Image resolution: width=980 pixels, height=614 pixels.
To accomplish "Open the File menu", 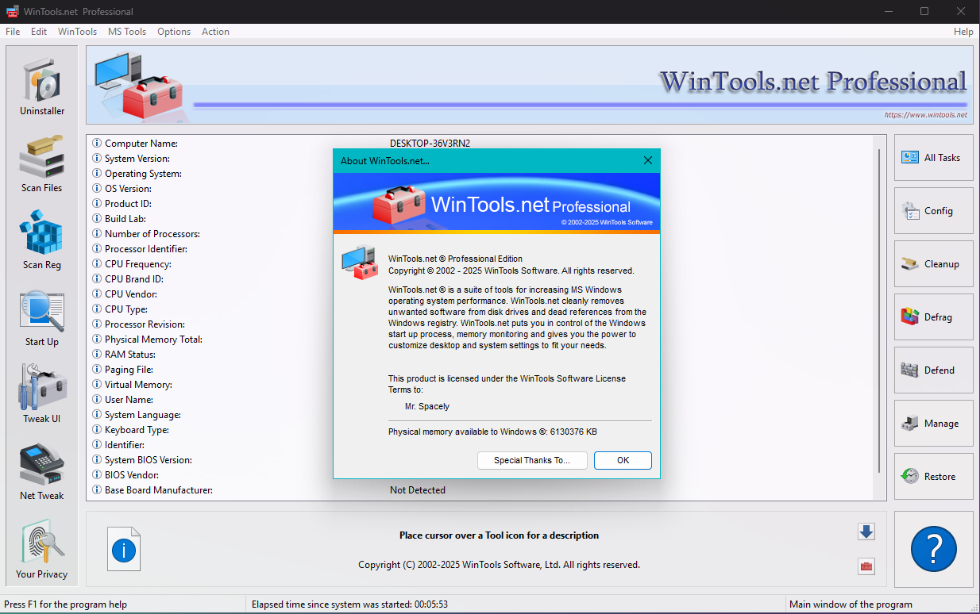I will pos(13,32).
